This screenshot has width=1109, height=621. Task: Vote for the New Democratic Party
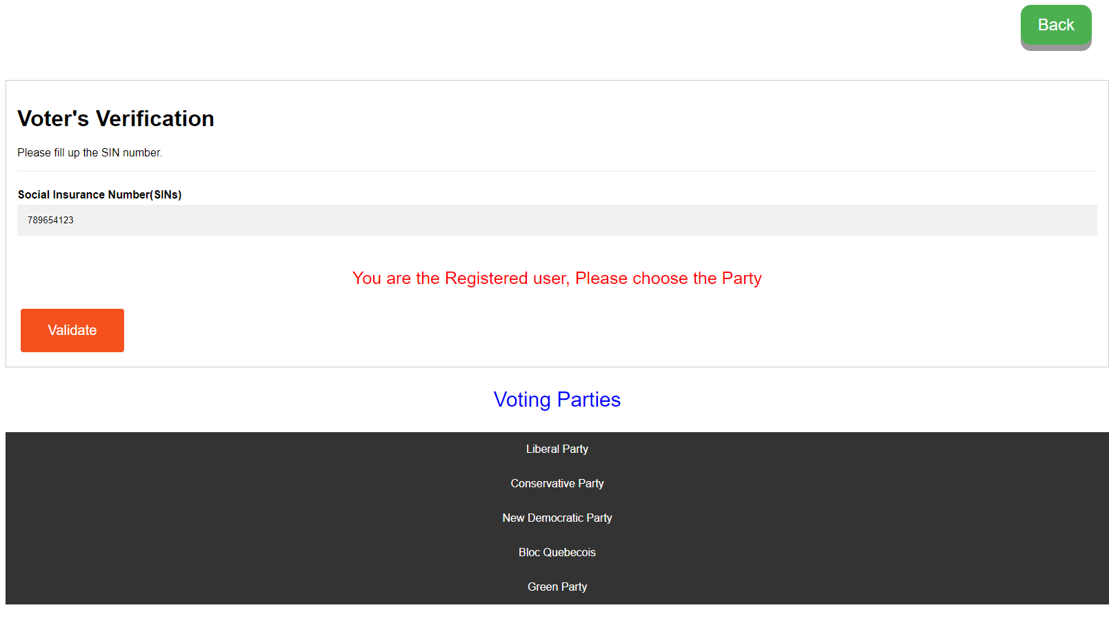point(557,518)
